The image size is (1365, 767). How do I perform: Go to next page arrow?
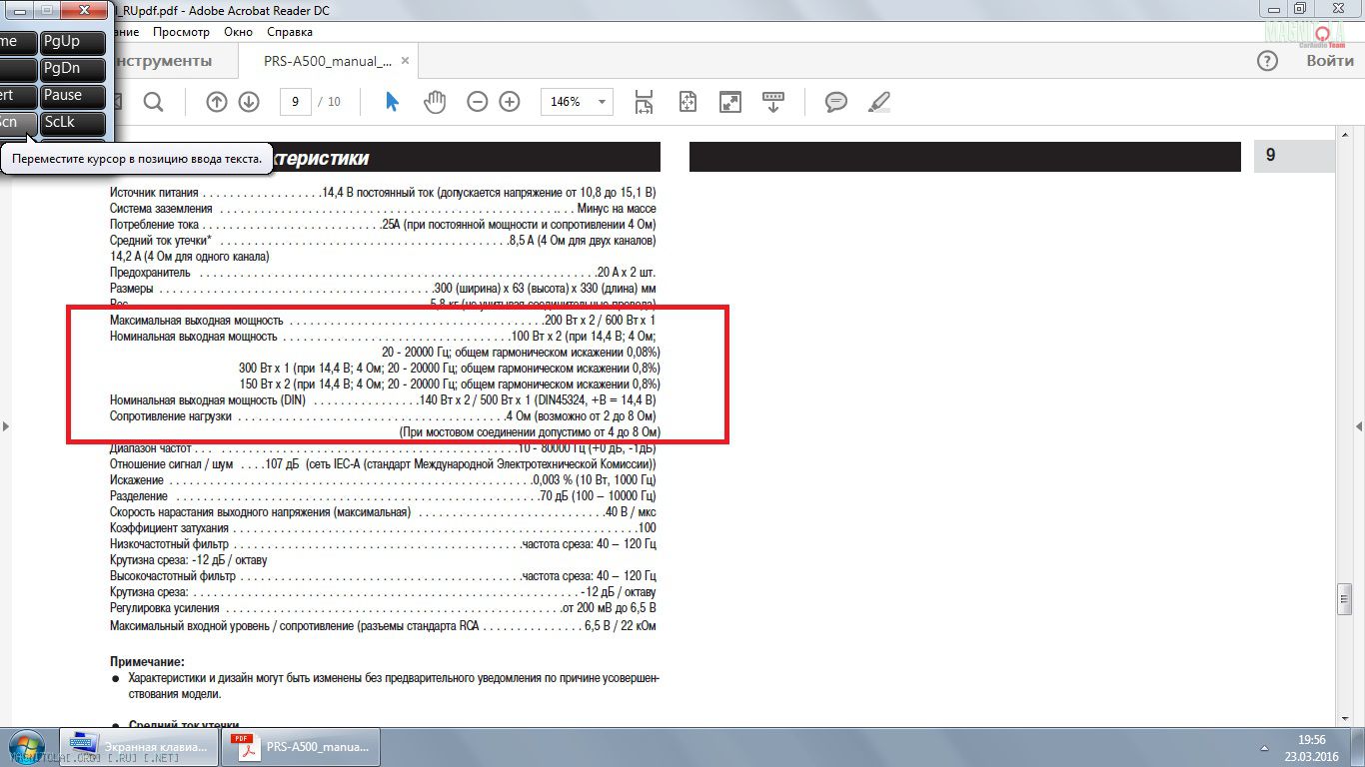pyautogui.click(x=249, y=102)
